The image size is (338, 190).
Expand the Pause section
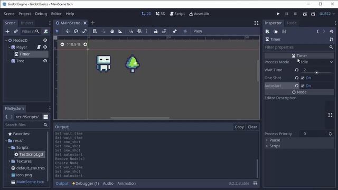tap(299, 140)
